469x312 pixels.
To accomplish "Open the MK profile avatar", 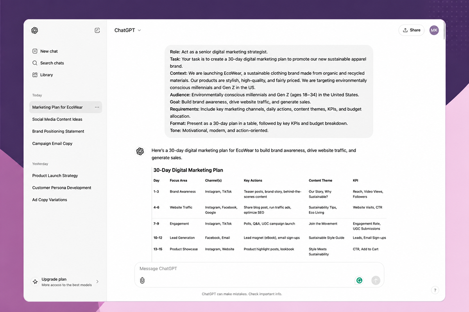I will point(434,30).
